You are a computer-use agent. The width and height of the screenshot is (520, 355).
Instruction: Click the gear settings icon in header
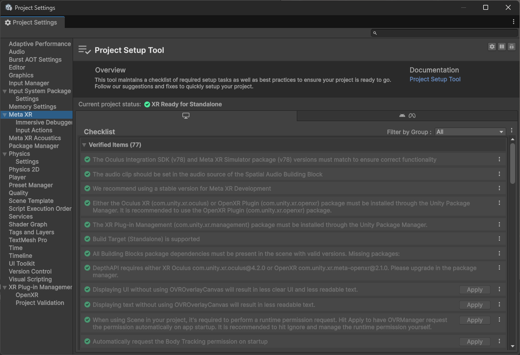pyautogui.click(x=492, y=47)
